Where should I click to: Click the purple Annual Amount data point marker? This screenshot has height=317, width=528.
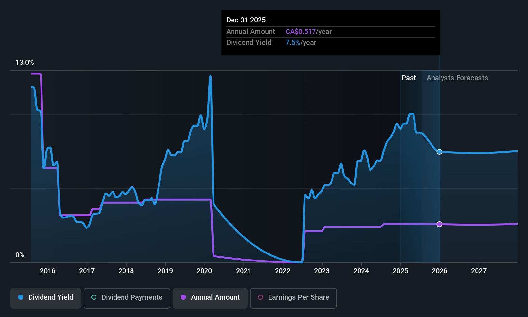pos(439,224)
